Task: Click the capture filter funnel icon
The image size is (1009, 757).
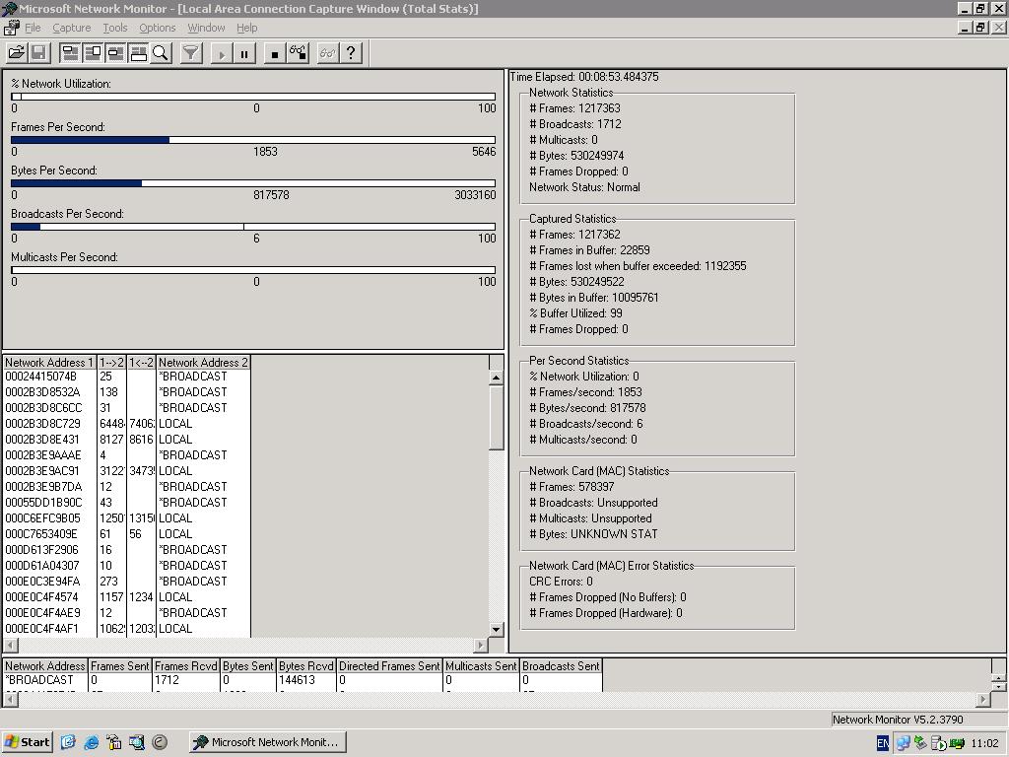Action: [x=191, y=53]
